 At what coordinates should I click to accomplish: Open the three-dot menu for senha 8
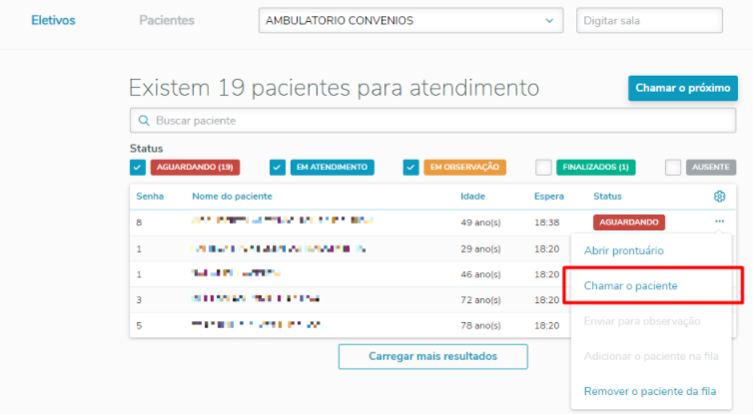719,221
